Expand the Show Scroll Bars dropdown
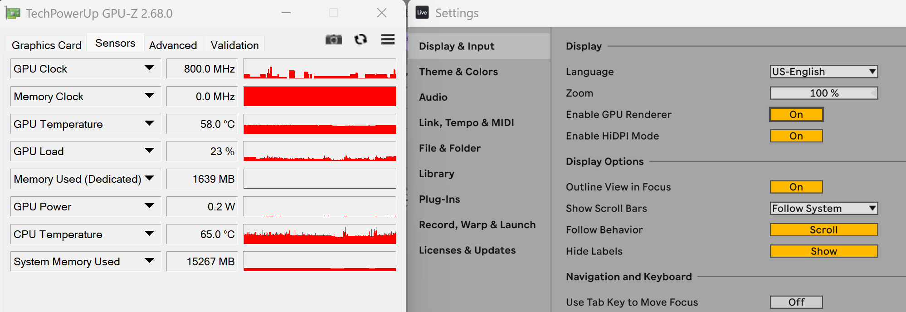 click(x=823, y=209)
